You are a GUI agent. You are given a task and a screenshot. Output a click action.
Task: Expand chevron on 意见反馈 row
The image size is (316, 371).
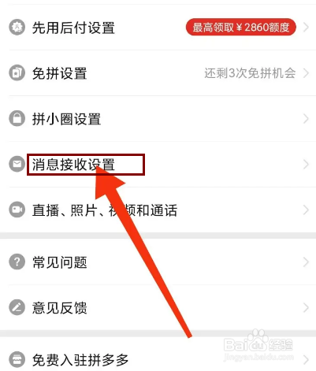click(306, 307)
